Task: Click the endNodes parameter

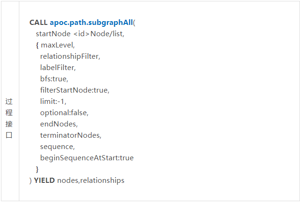Action: tap(59, 124)
